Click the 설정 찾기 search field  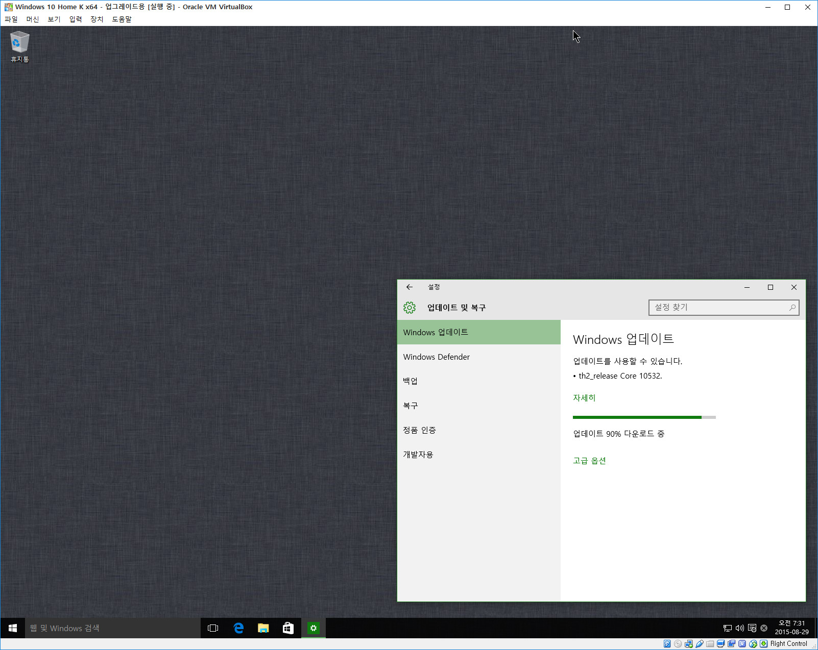point(724,308)
